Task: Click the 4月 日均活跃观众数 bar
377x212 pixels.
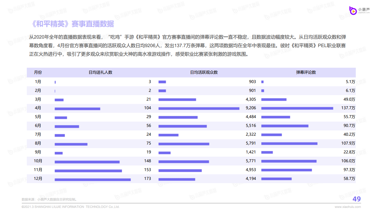Action: click(199, 109)
